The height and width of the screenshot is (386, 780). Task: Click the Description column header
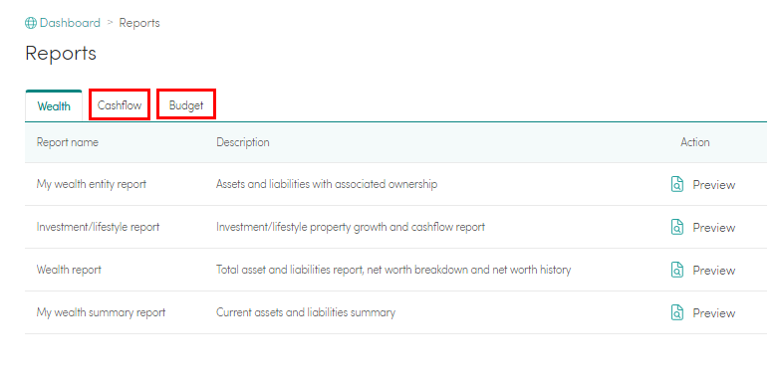pos(243,142)
